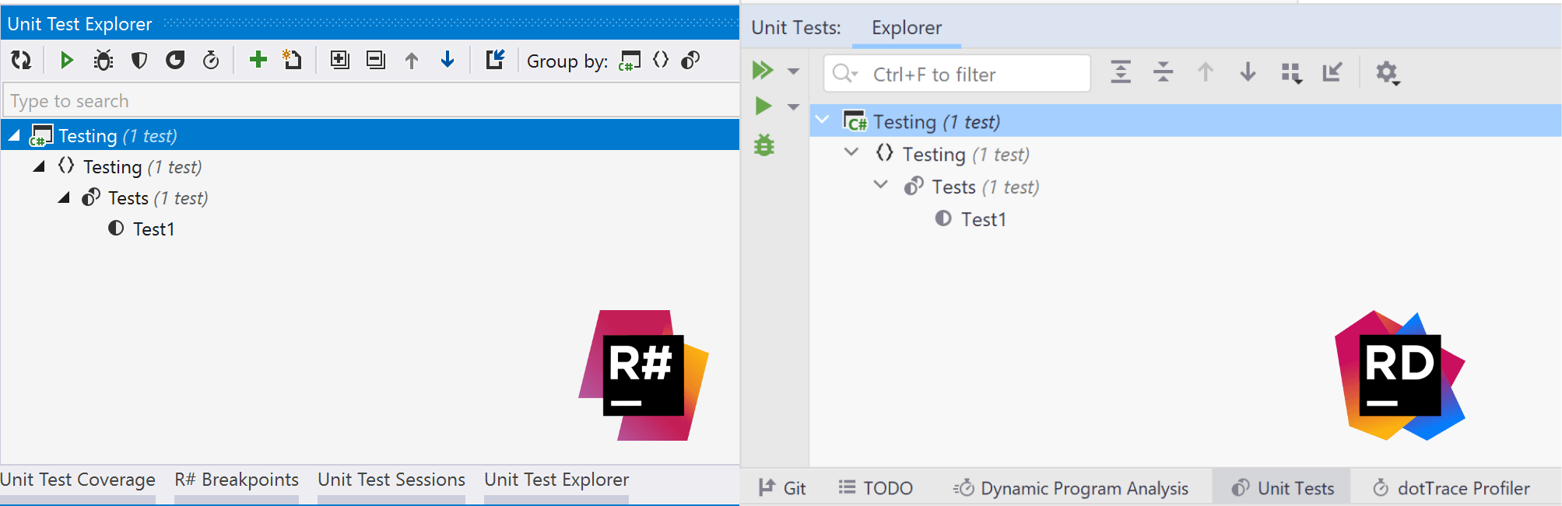
Task: Click the Type to search field
Action: tap(370, 101)
